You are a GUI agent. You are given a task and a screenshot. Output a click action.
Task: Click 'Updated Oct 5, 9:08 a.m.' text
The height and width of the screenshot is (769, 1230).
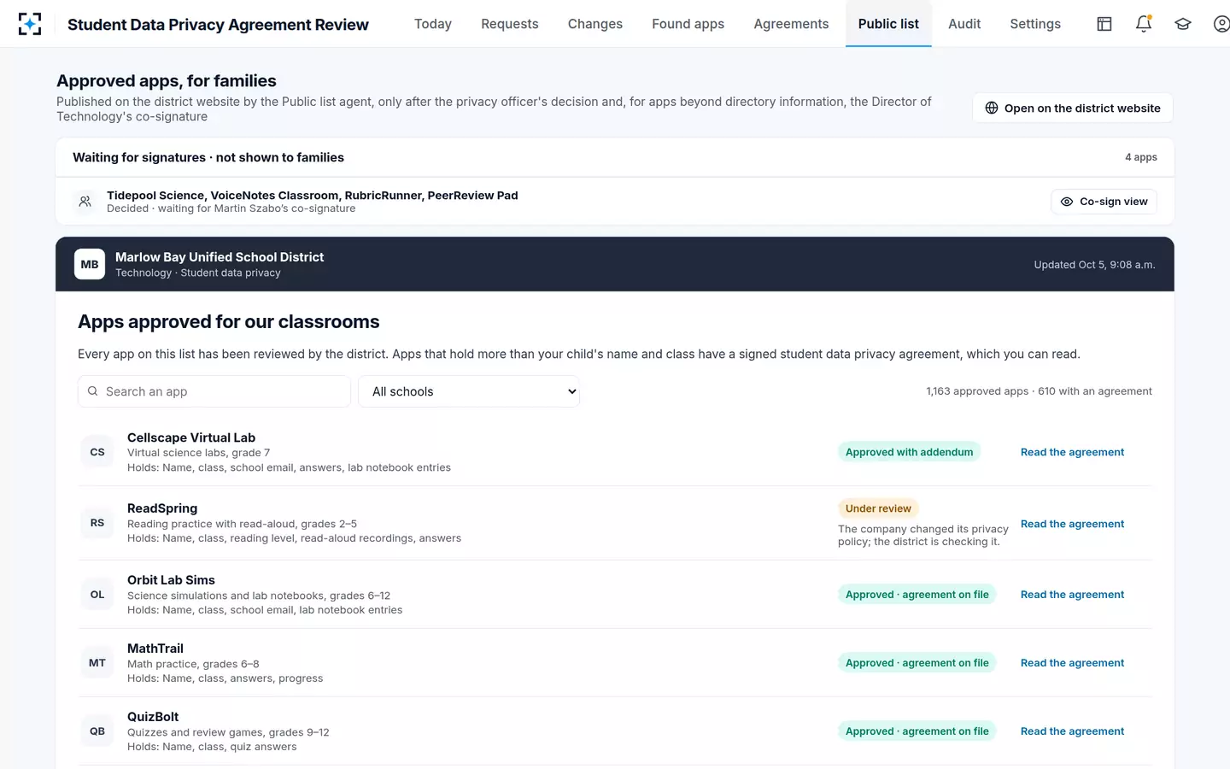point(1094,265)
